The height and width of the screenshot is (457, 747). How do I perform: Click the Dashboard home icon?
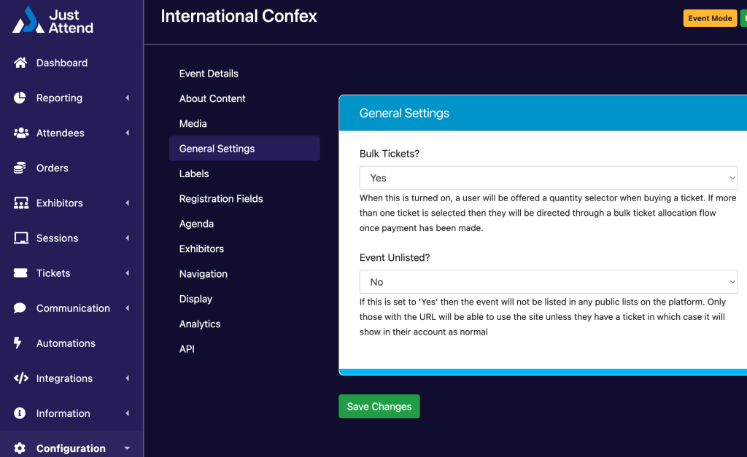(20, 63)
